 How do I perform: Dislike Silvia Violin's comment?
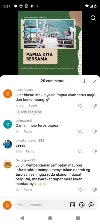[94, 106]
